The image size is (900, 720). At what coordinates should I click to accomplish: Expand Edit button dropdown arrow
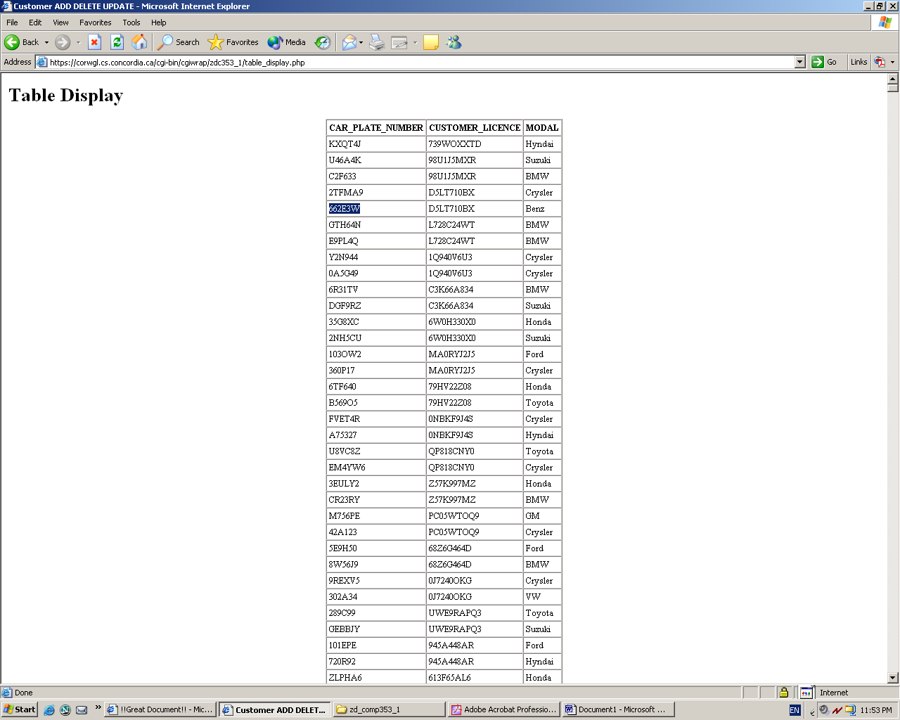pos(415,42)
